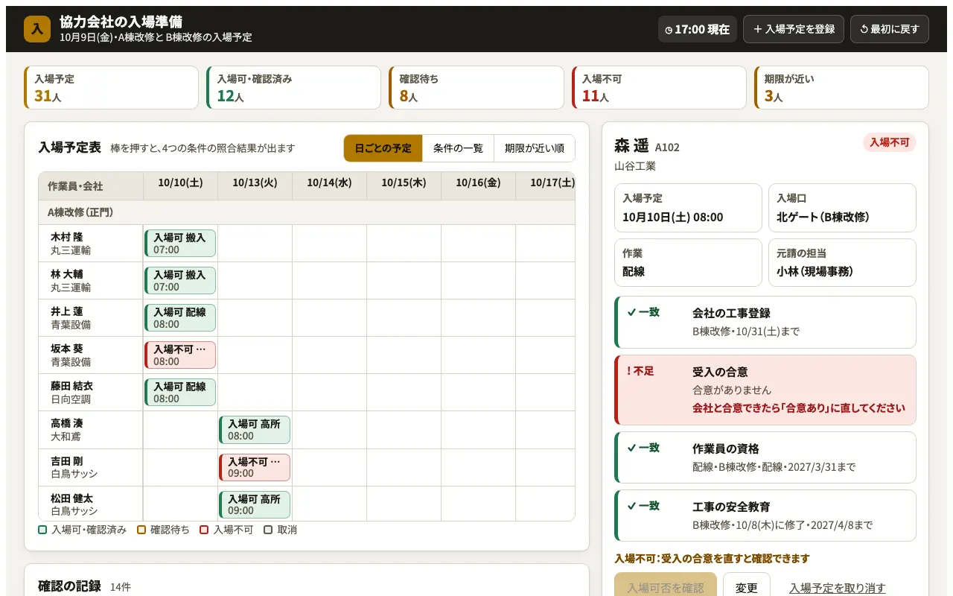This screenshot has width=953, height=596.
Task: Click the A棟改修(正門) group row
Action: [x=307, y=212]
